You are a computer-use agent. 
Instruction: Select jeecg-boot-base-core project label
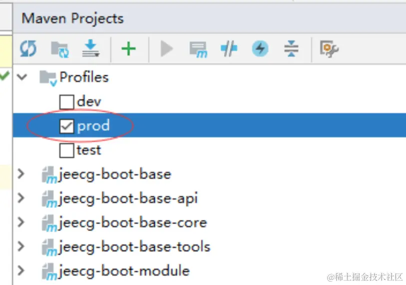tap(132, 223)
